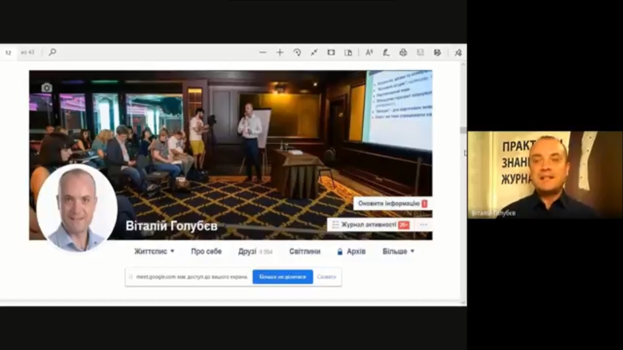Rotate the page using the rotate icon
Image resolution: width=623 pixels, height=350 pixels.
297,52
